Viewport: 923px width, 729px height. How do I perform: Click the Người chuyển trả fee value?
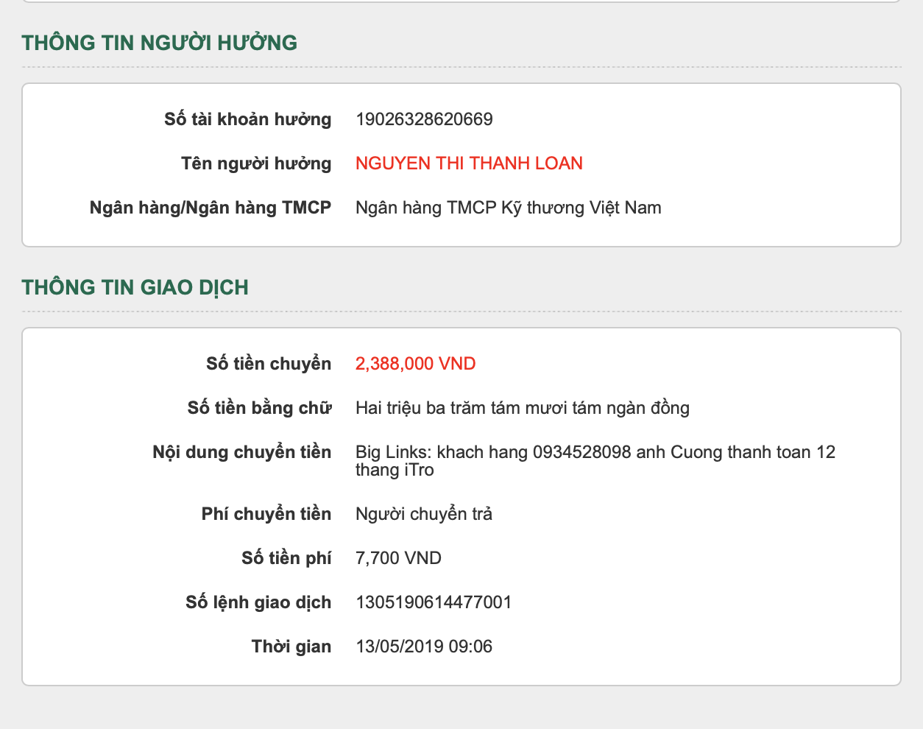(x=423, y=514)
